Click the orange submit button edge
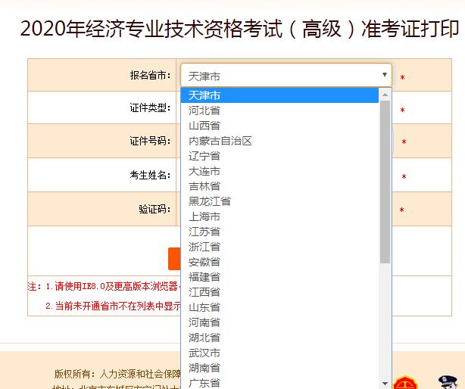The height and width of the screenshot is (389, 465). tap(173, 259)
